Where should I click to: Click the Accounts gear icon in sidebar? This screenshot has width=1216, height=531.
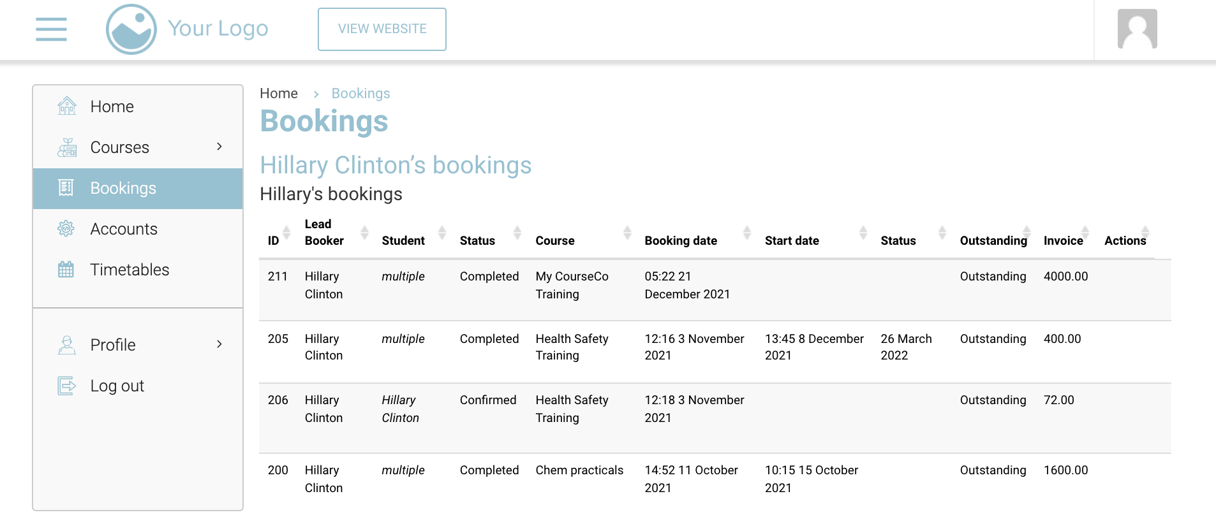point(66,229)
